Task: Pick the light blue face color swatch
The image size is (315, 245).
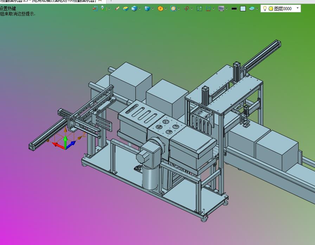Action: click(x=243, y=9)
